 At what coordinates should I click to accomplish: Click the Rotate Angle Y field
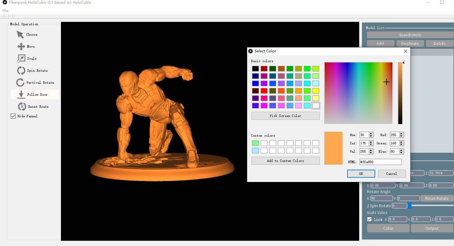[x=408, y=198]
